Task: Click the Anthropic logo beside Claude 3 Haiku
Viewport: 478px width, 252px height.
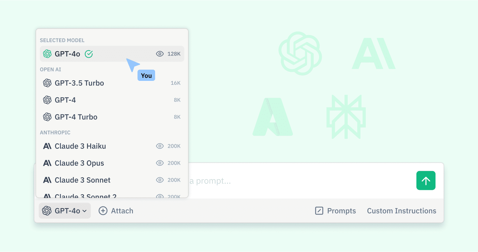Action: coord(47,146)
